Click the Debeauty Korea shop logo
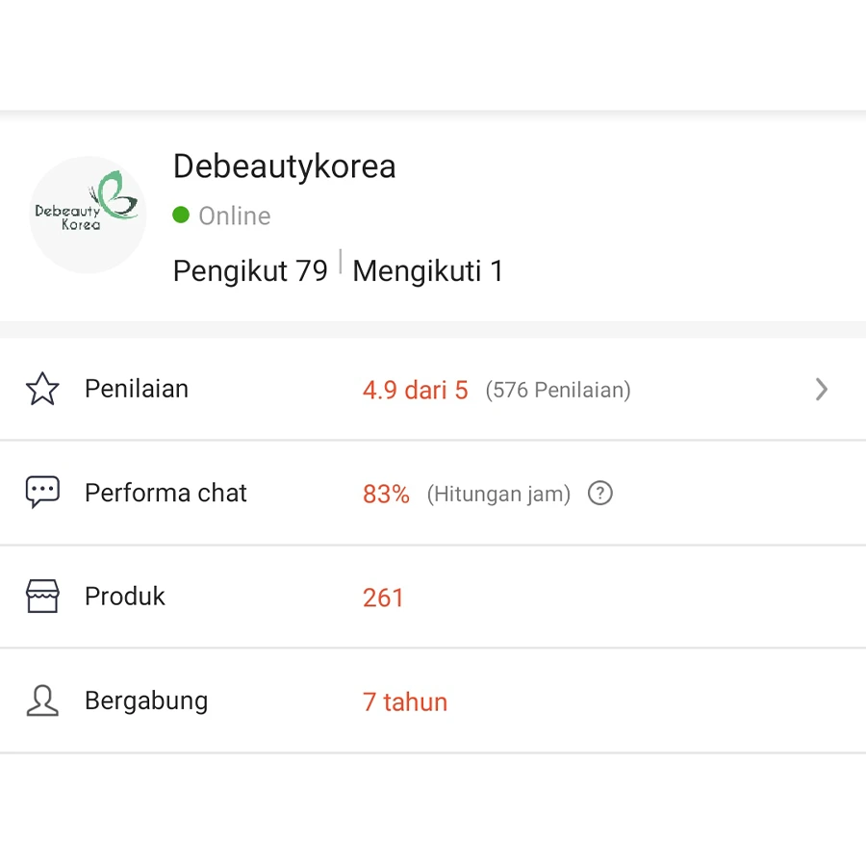Screen dimensions: 866x866 88,214
